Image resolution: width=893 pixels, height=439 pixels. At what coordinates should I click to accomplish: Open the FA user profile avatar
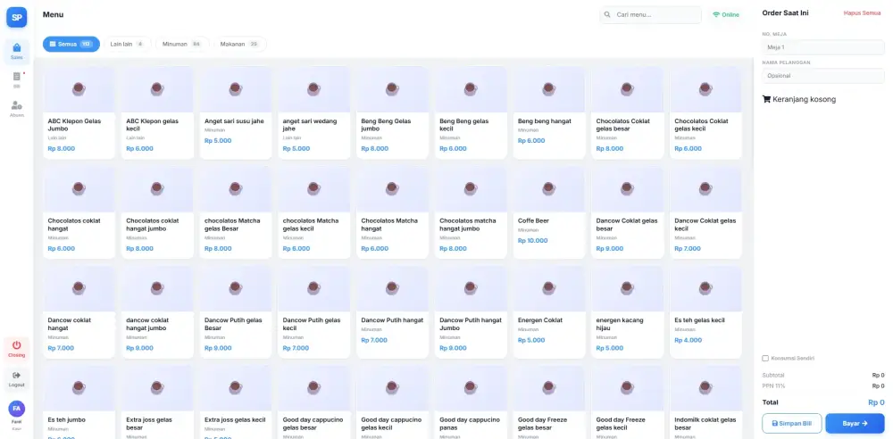tap(16, 408)
